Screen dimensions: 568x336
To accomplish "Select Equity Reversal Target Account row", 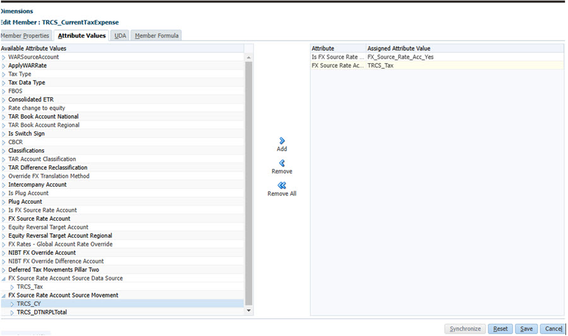I will click(122, 227).
